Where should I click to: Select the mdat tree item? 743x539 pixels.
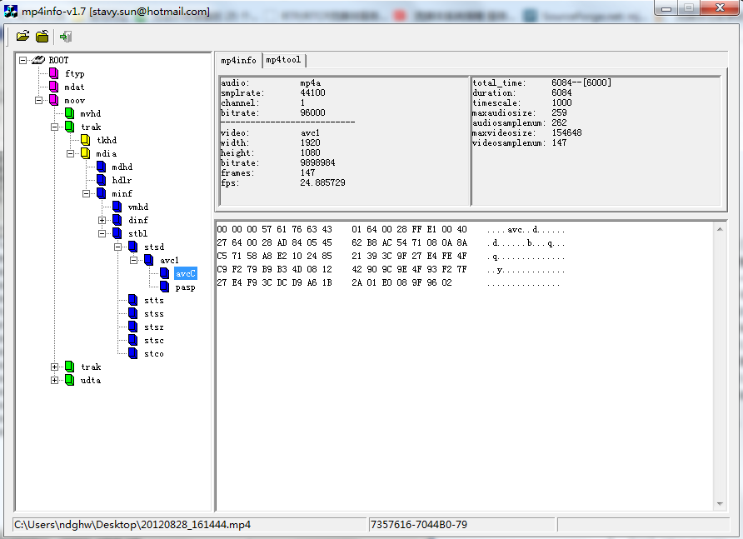click(x=74, y=87)
